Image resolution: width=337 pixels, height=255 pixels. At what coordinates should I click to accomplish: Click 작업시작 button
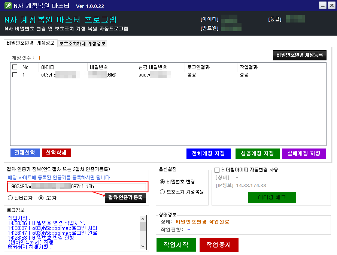click(176, 244)
